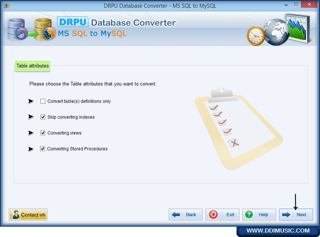The image size is (320, 237).
Task: Maximize the DRPU converter window
Action: pyautogui.click(x=296, y=4)
